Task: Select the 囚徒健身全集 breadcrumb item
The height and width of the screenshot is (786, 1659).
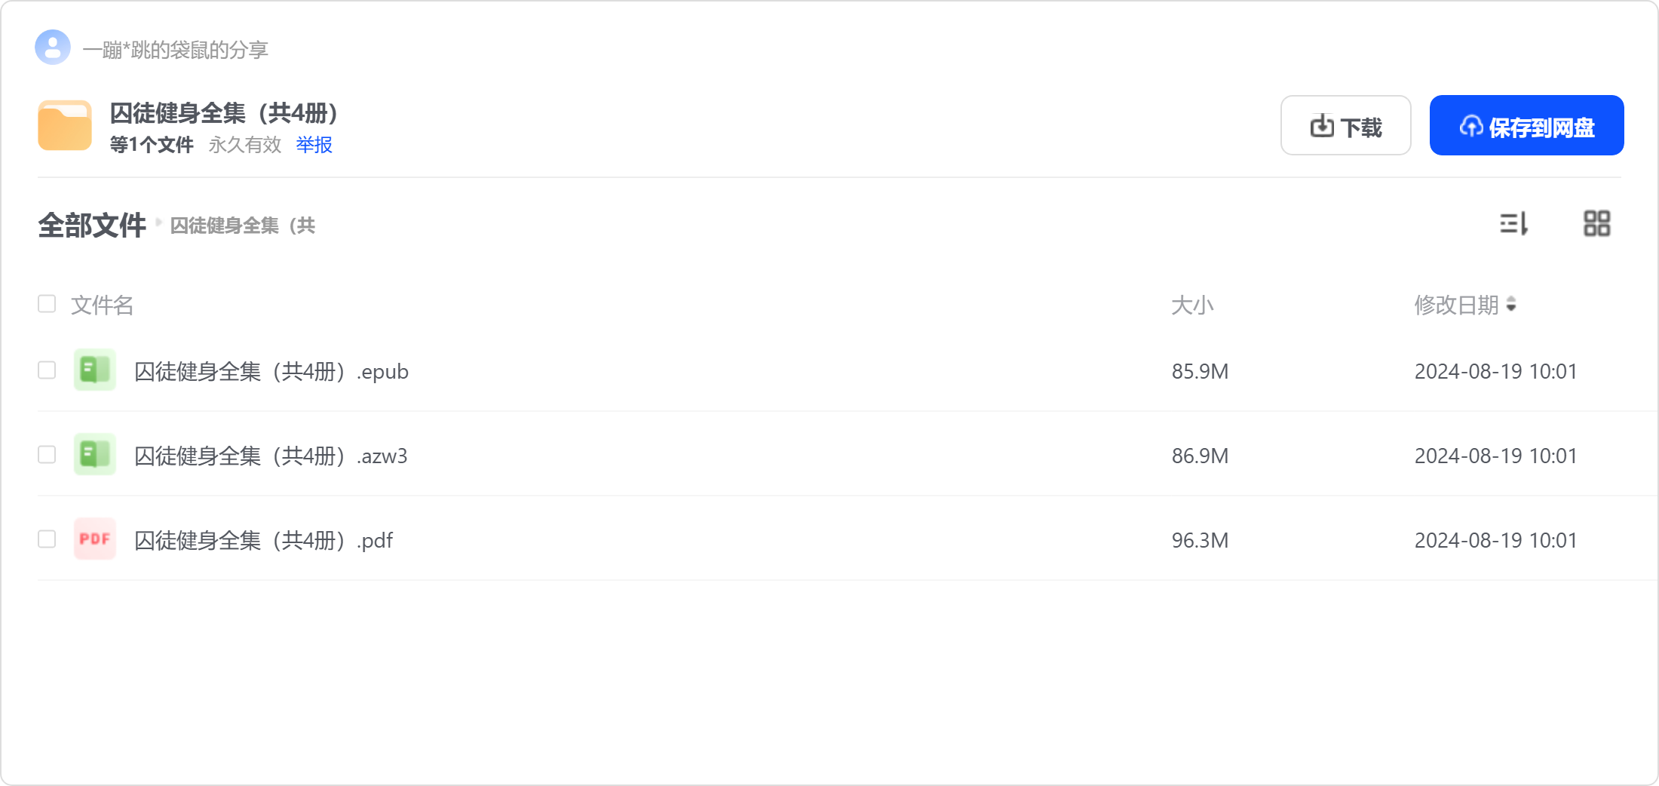Action: point(242,226)
